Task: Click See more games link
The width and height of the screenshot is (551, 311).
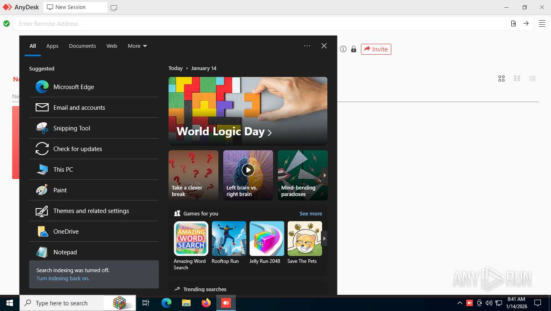Action: click(x=311, y=213)
